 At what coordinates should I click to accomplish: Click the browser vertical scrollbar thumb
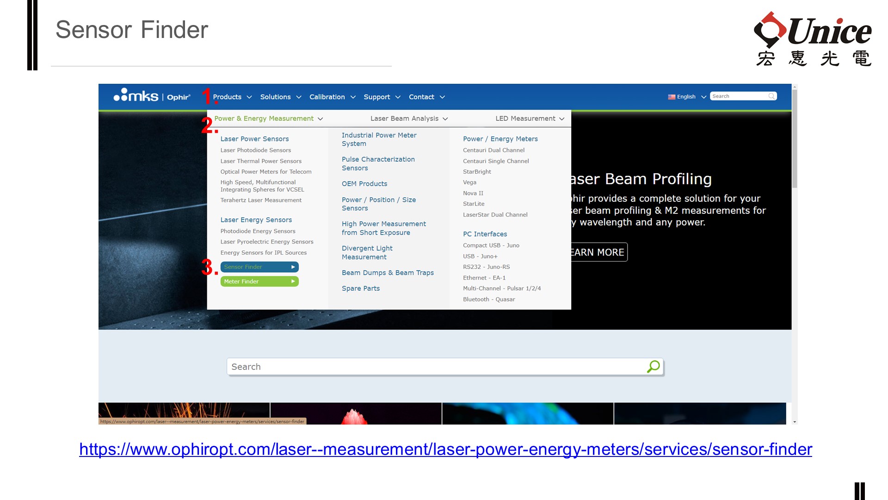click(795, 139)
